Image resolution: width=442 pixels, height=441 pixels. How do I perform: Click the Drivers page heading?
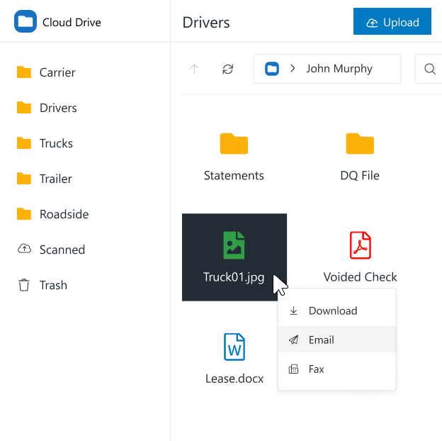tap(206, 22)
